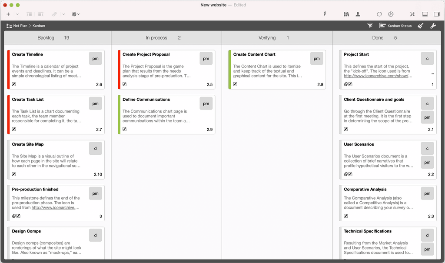
Task: Open the iconarchive link in Pre-production finished card
Action: click(55, 208)
